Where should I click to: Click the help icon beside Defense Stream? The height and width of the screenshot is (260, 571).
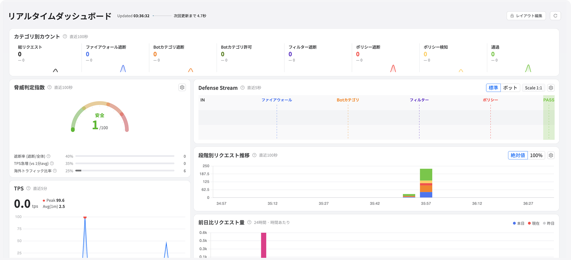pos(243,88)
